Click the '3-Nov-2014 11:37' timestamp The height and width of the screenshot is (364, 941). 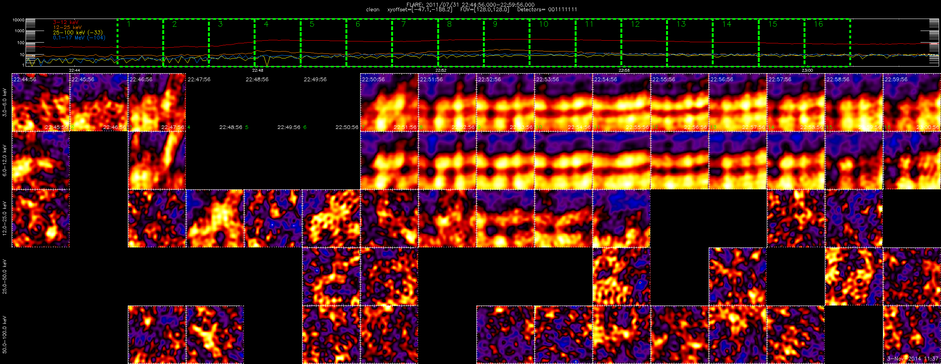pos(913,359)
